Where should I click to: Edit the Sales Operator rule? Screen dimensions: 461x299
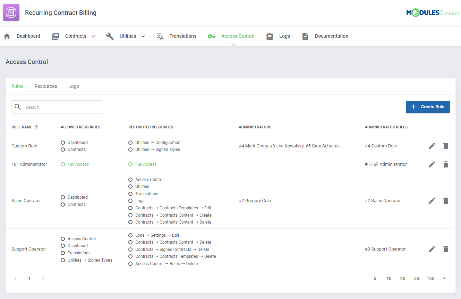click(432, 201)
